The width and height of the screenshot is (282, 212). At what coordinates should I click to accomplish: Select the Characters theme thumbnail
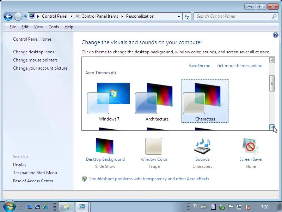205,101
